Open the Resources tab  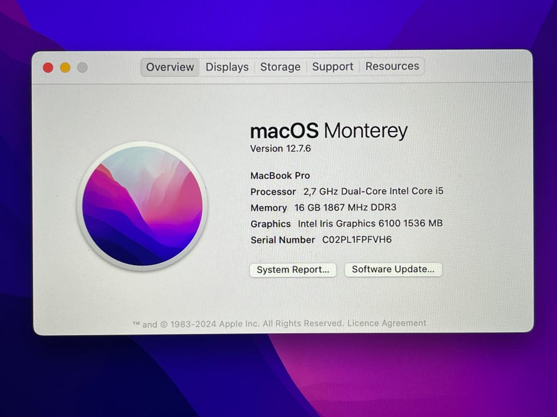point(392,66)
